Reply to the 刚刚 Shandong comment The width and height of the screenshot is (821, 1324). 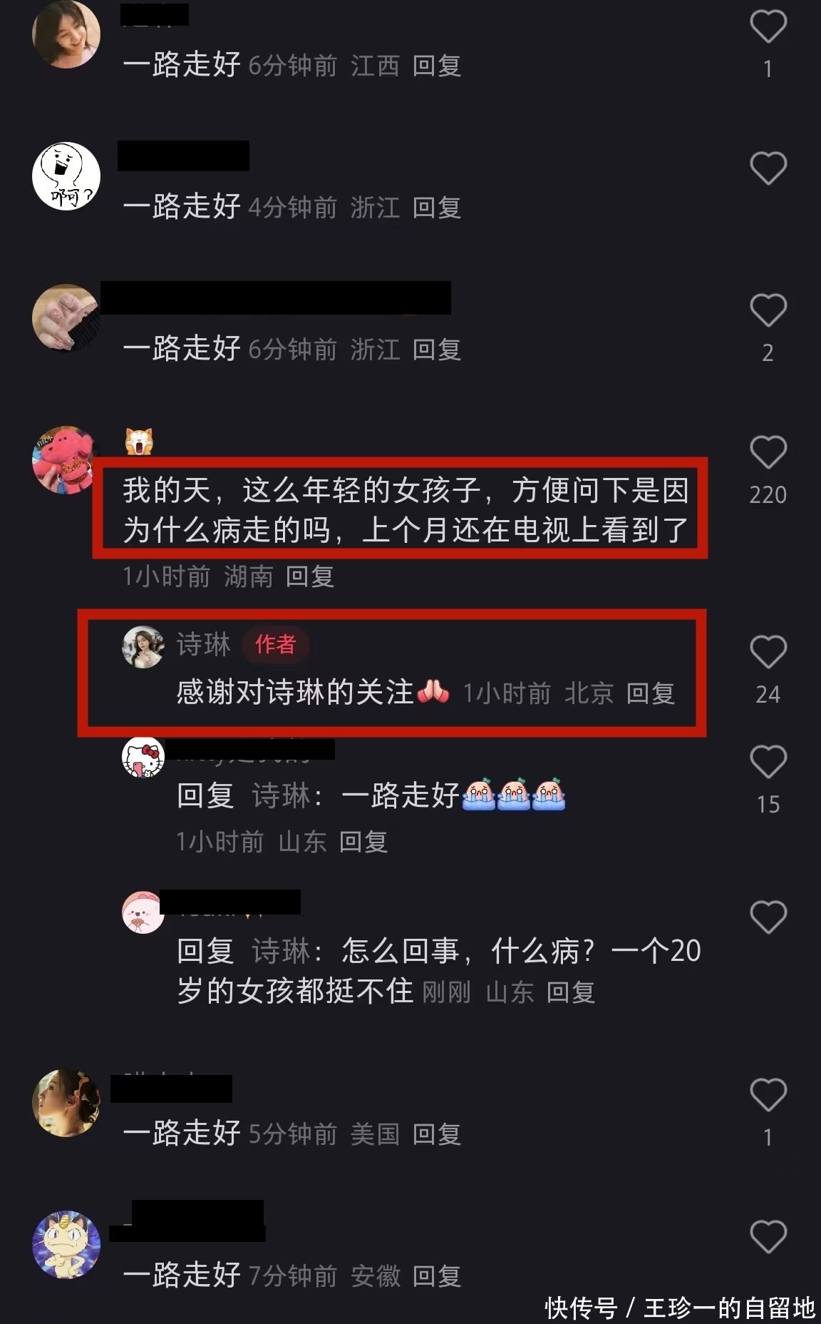[571, 992]
